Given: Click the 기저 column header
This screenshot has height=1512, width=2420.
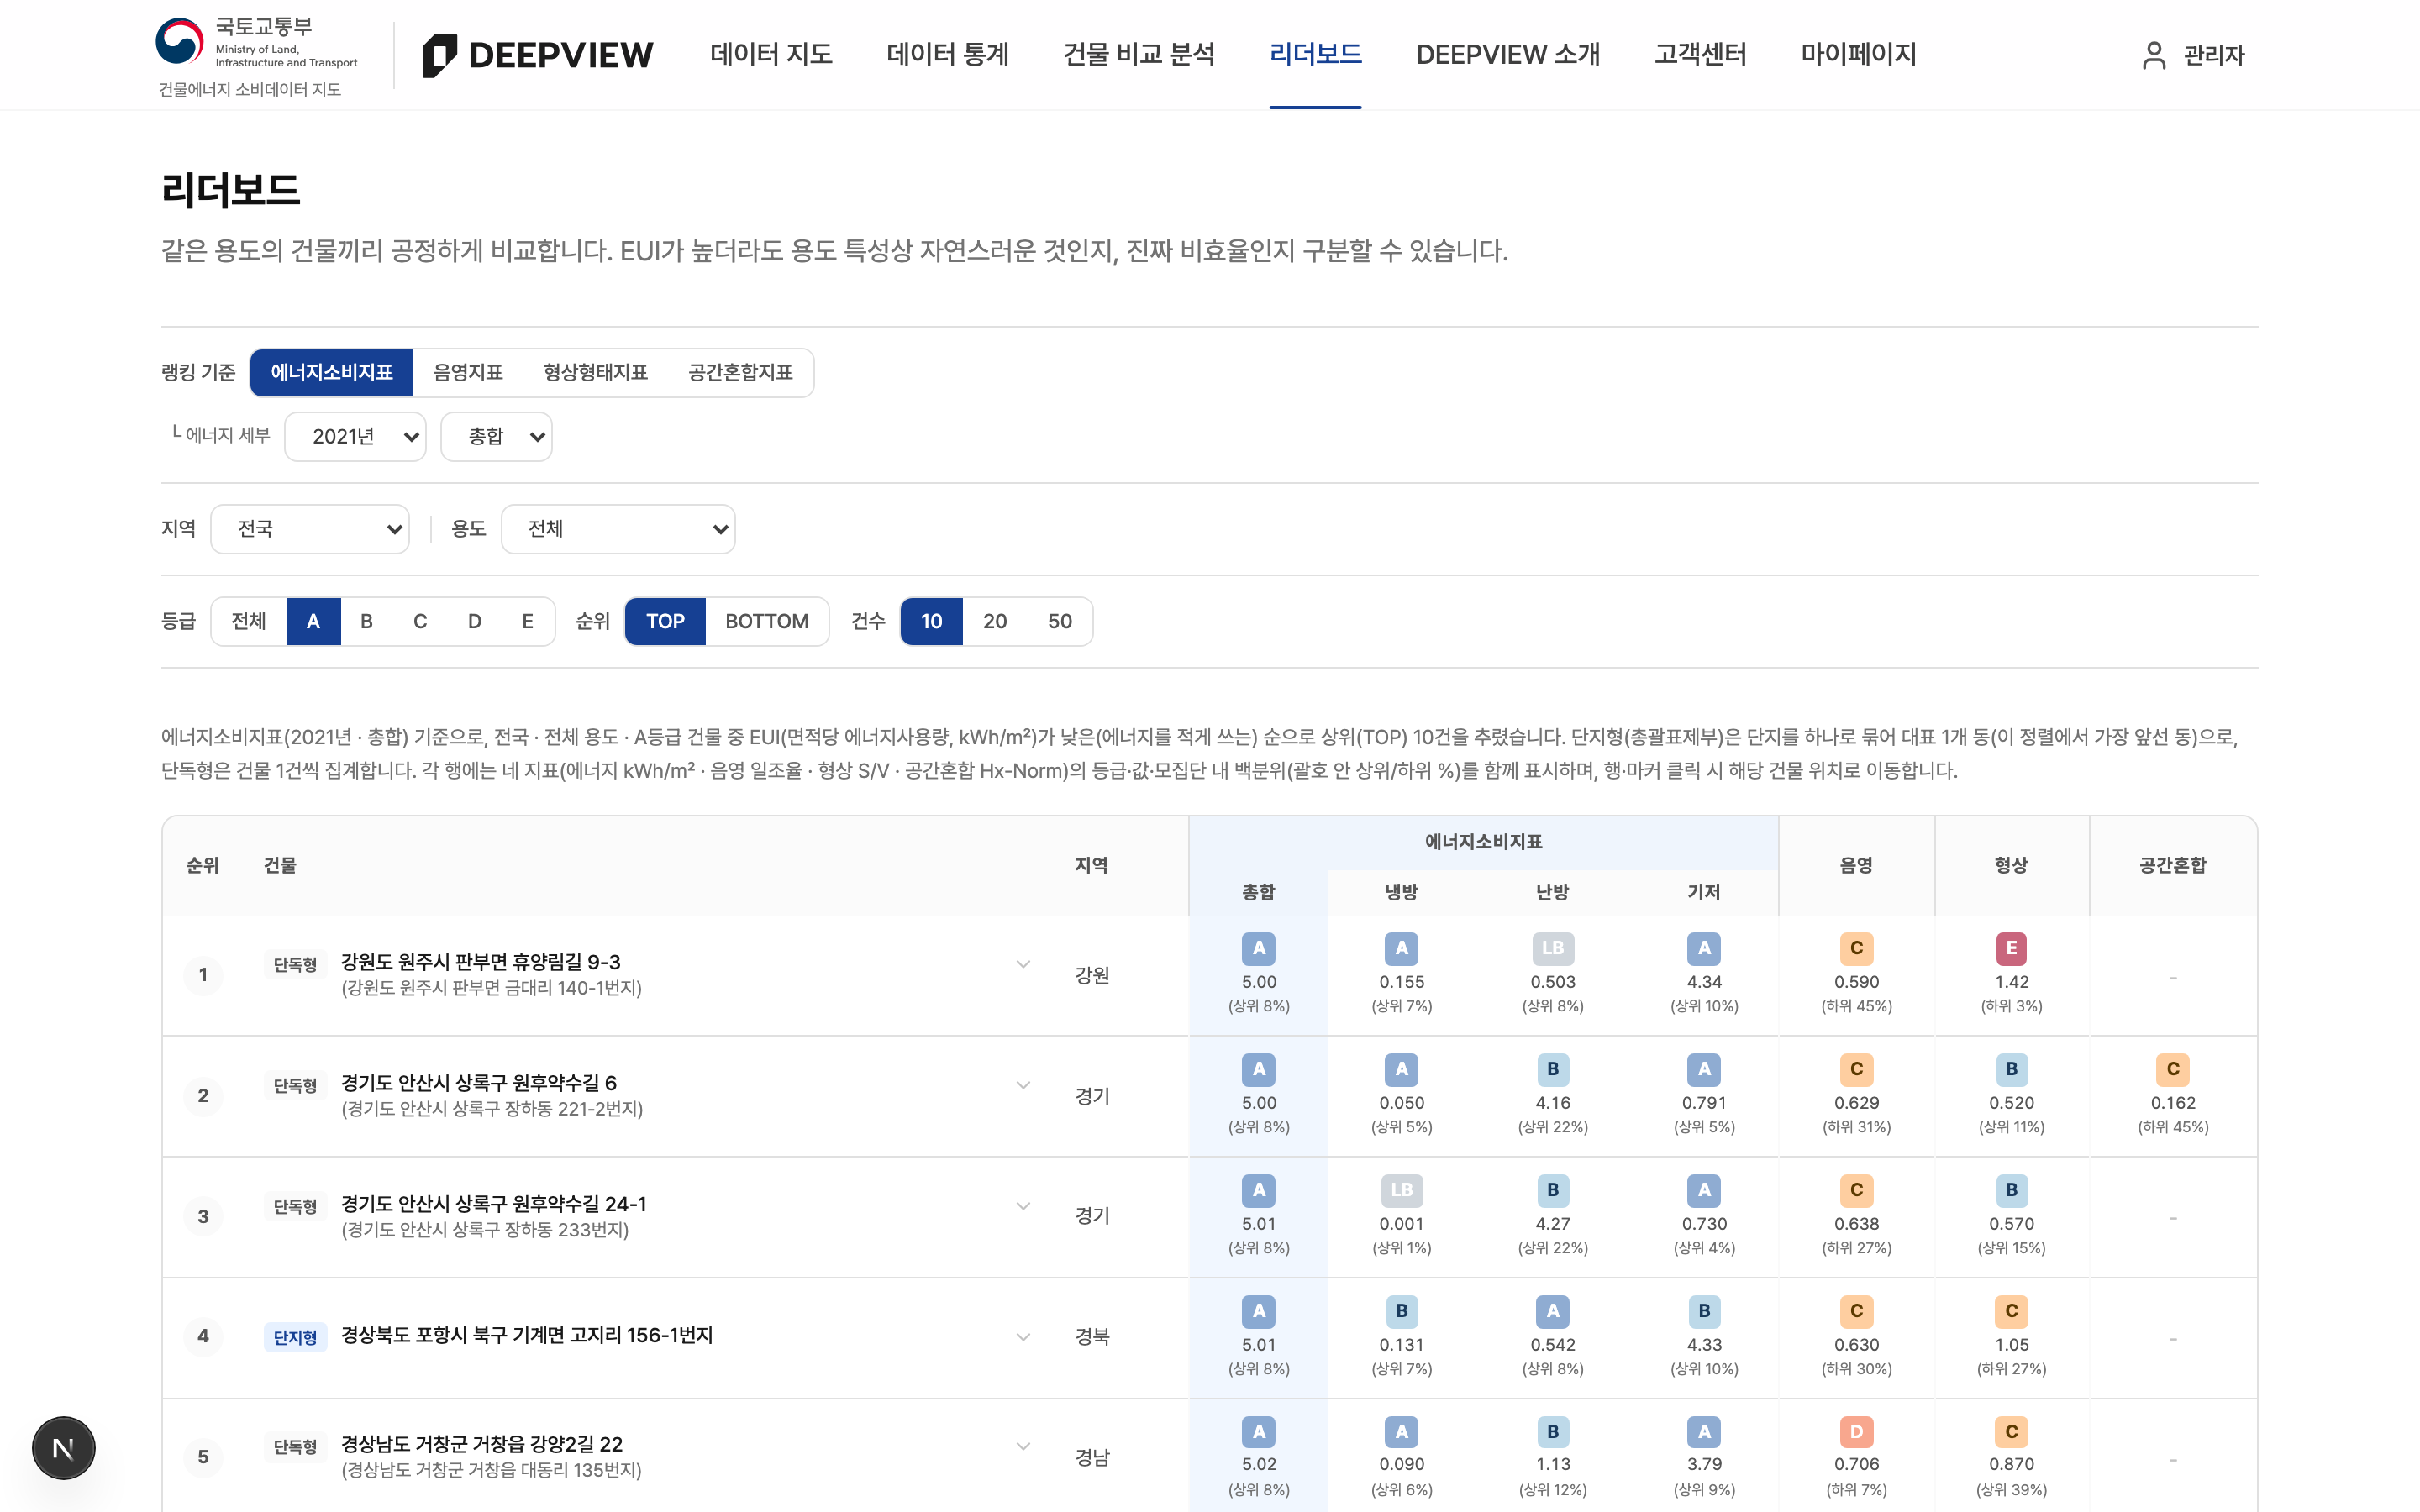Looking at the screenshot, I should [x=1704, y=892].
